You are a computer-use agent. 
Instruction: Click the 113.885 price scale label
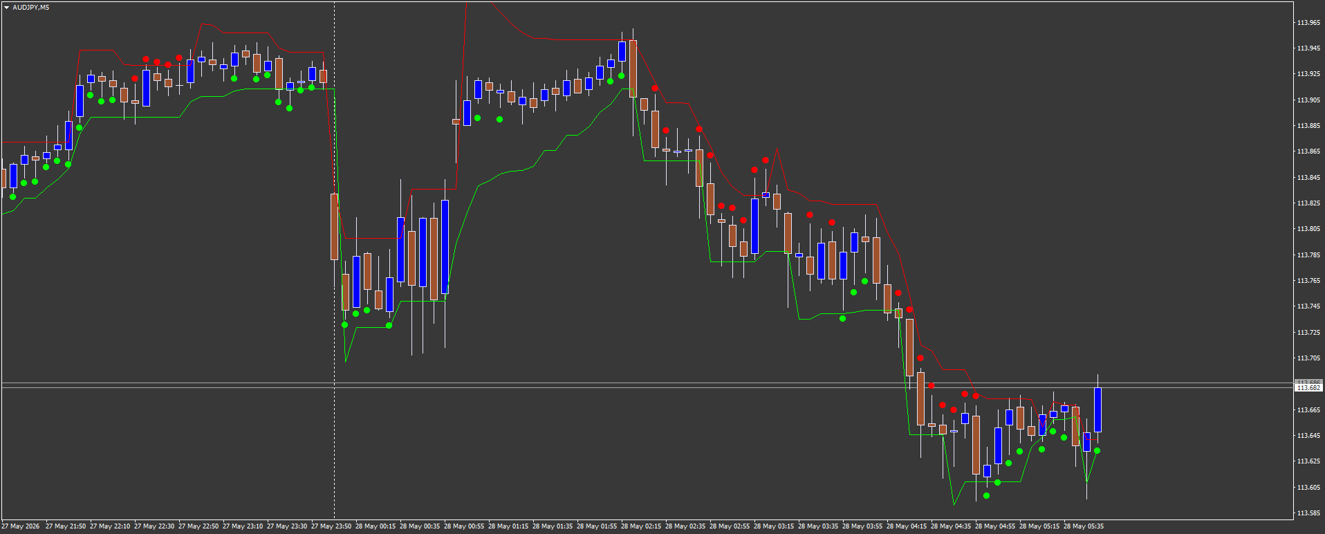(x=1308, y=126)
